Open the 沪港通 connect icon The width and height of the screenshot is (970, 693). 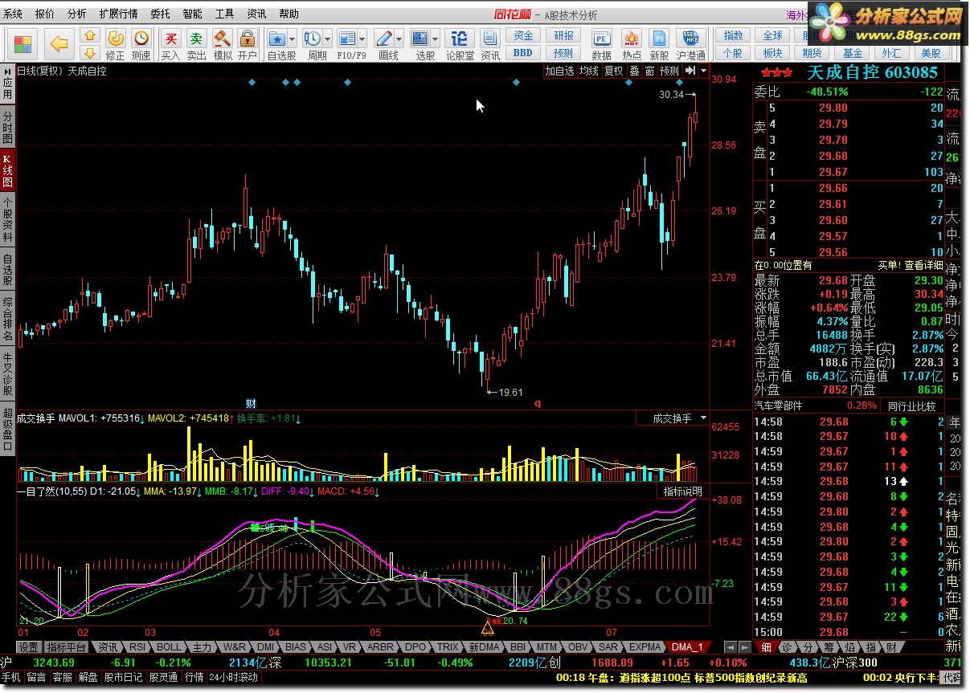coord(691,45)
